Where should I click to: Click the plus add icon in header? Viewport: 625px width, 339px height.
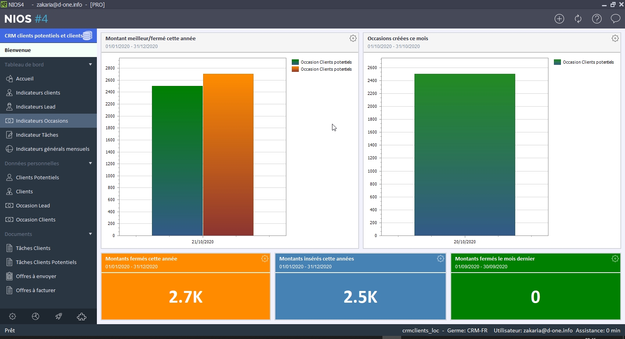[559, 19]
